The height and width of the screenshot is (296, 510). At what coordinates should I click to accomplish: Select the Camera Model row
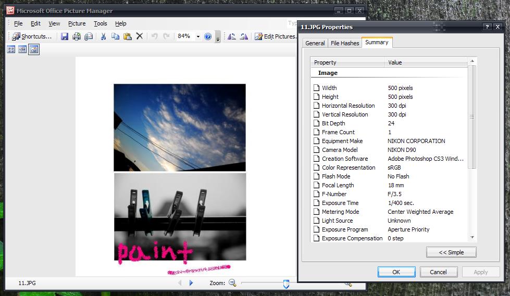(x=389, y=150)
